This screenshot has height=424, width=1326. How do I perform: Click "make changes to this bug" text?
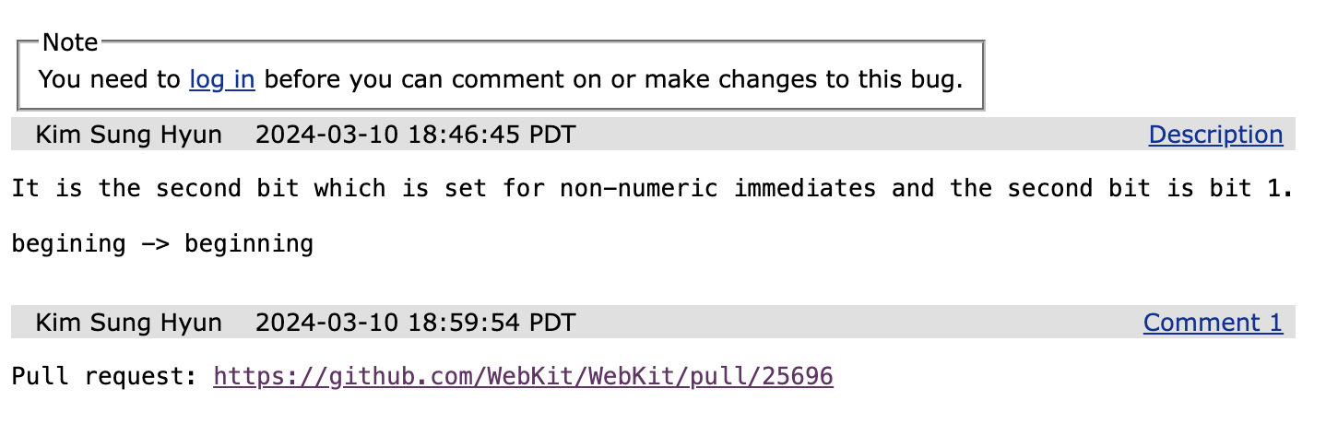(802, 79)
